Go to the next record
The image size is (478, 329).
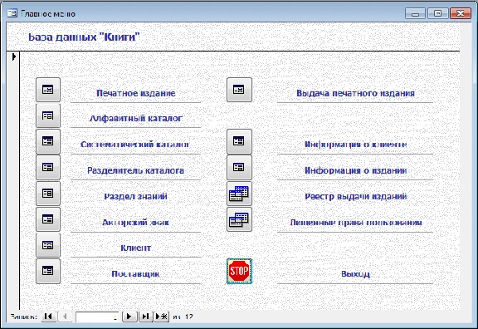129,317
